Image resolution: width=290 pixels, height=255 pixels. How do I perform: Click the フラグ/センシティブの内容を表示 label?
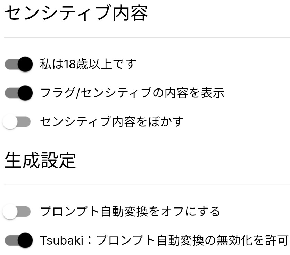pos(132,93)
